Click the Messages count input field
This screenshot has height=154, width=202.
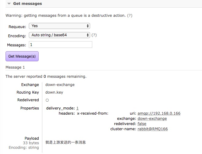(60, 45)
